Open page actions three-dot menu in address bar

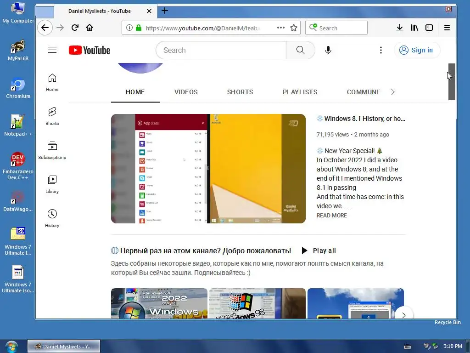281,28
